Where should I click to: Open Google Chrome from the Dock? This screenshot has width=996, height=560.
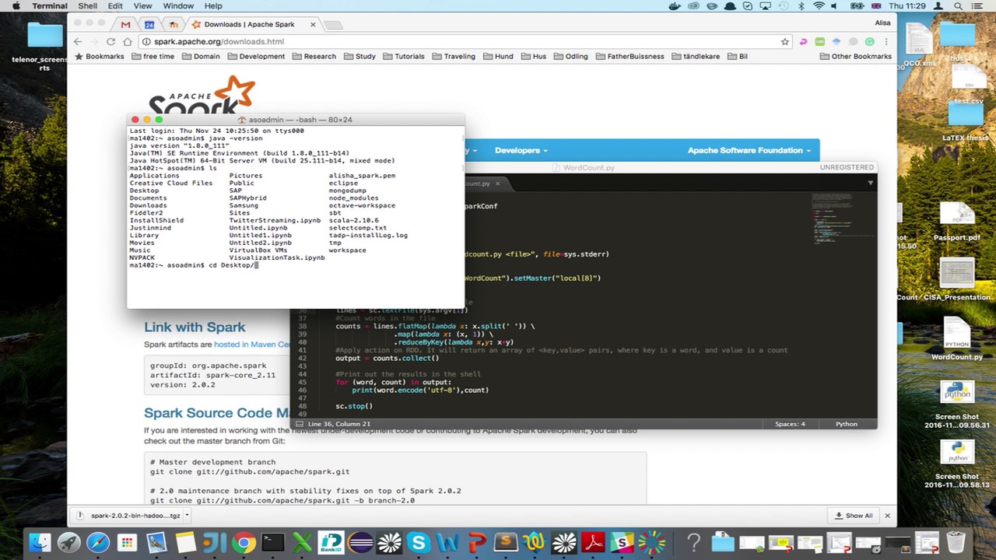244,542
